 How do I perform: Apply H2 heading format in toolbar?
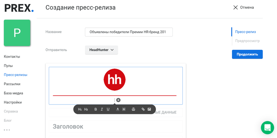pos(86,110)
